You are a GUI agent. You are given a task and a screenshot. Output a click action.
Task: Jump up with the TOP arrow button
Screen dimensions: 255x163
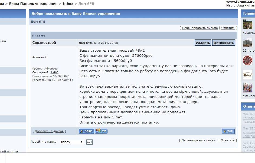coord(228,131)
